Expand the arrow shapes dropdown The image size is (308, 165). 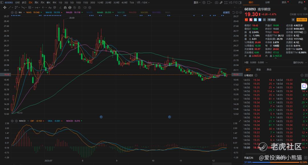click(x=46, y=7)
